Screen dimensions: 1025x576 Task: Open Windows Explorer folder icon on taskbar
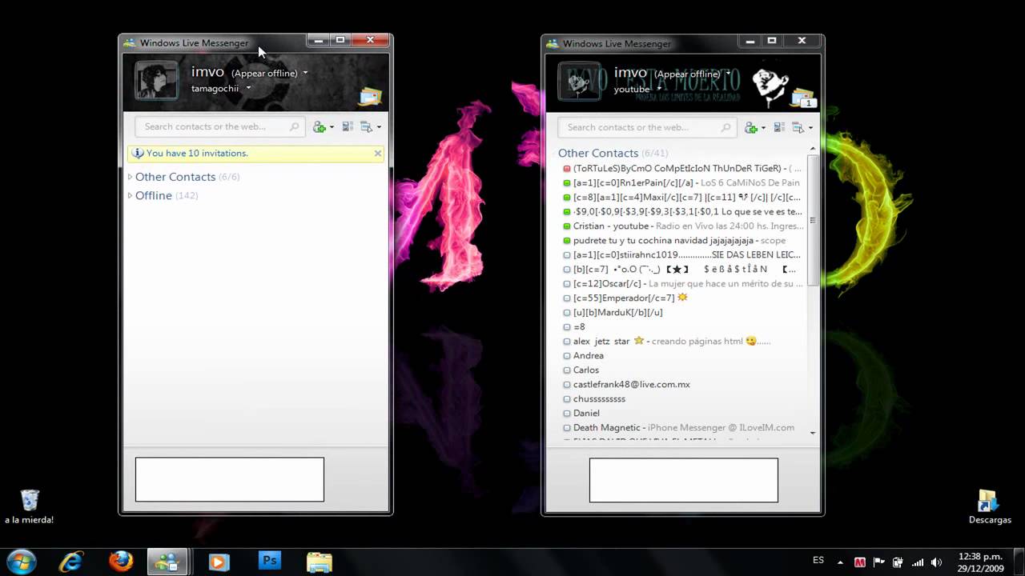(319, 562)
